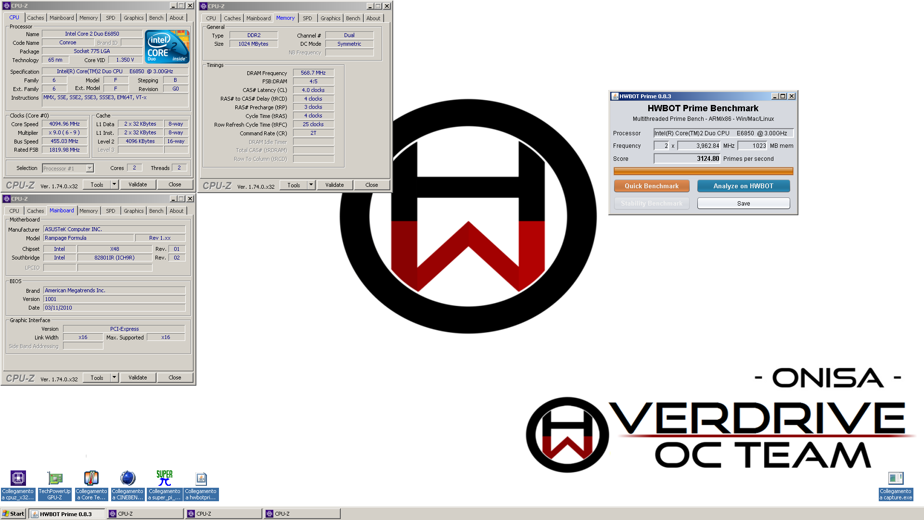
Task: Switch to Caches tab in CPU window
Action: click(x=35, y=18)
